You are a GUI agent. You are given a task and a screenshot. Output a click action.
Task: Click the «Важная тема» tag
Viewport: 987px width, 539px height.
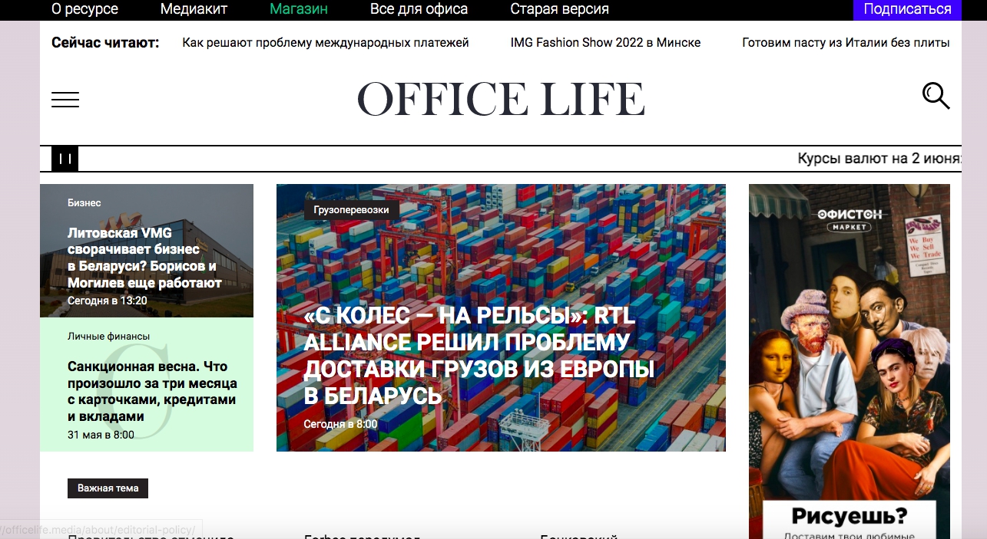click(108, 488)
